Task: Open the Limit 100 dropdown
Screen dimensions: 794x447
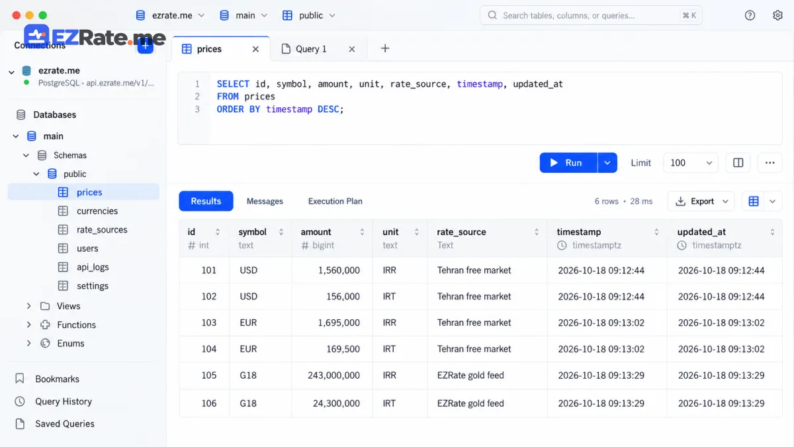Action: (x=691, y=163)
